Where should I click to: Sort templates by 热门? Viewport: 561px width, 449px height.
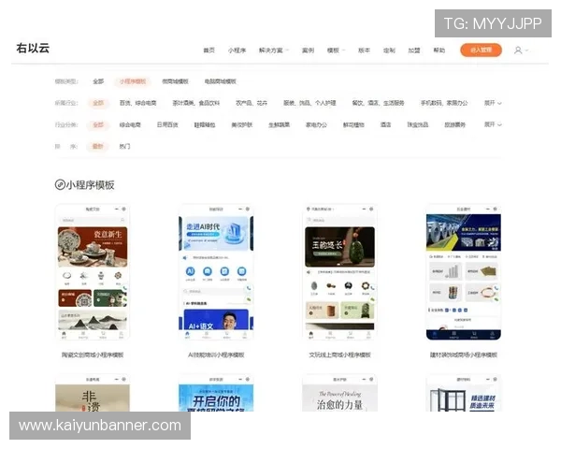click(x=124, y=146)
